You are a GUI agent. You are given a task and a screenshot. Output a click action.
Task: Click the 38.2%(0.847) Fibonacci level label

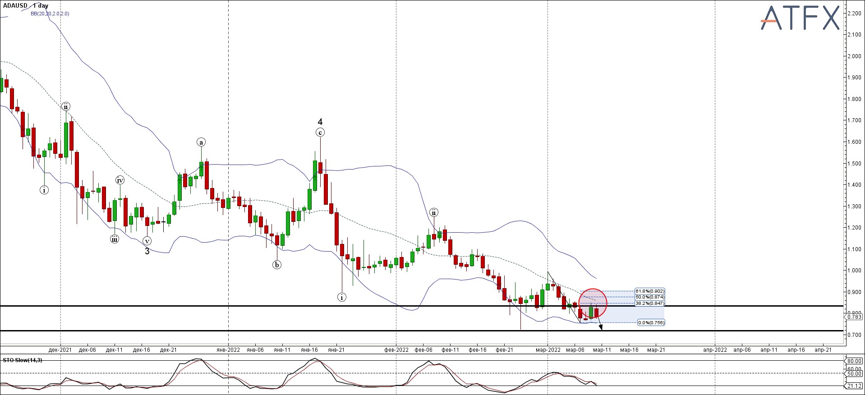point(649,303)
